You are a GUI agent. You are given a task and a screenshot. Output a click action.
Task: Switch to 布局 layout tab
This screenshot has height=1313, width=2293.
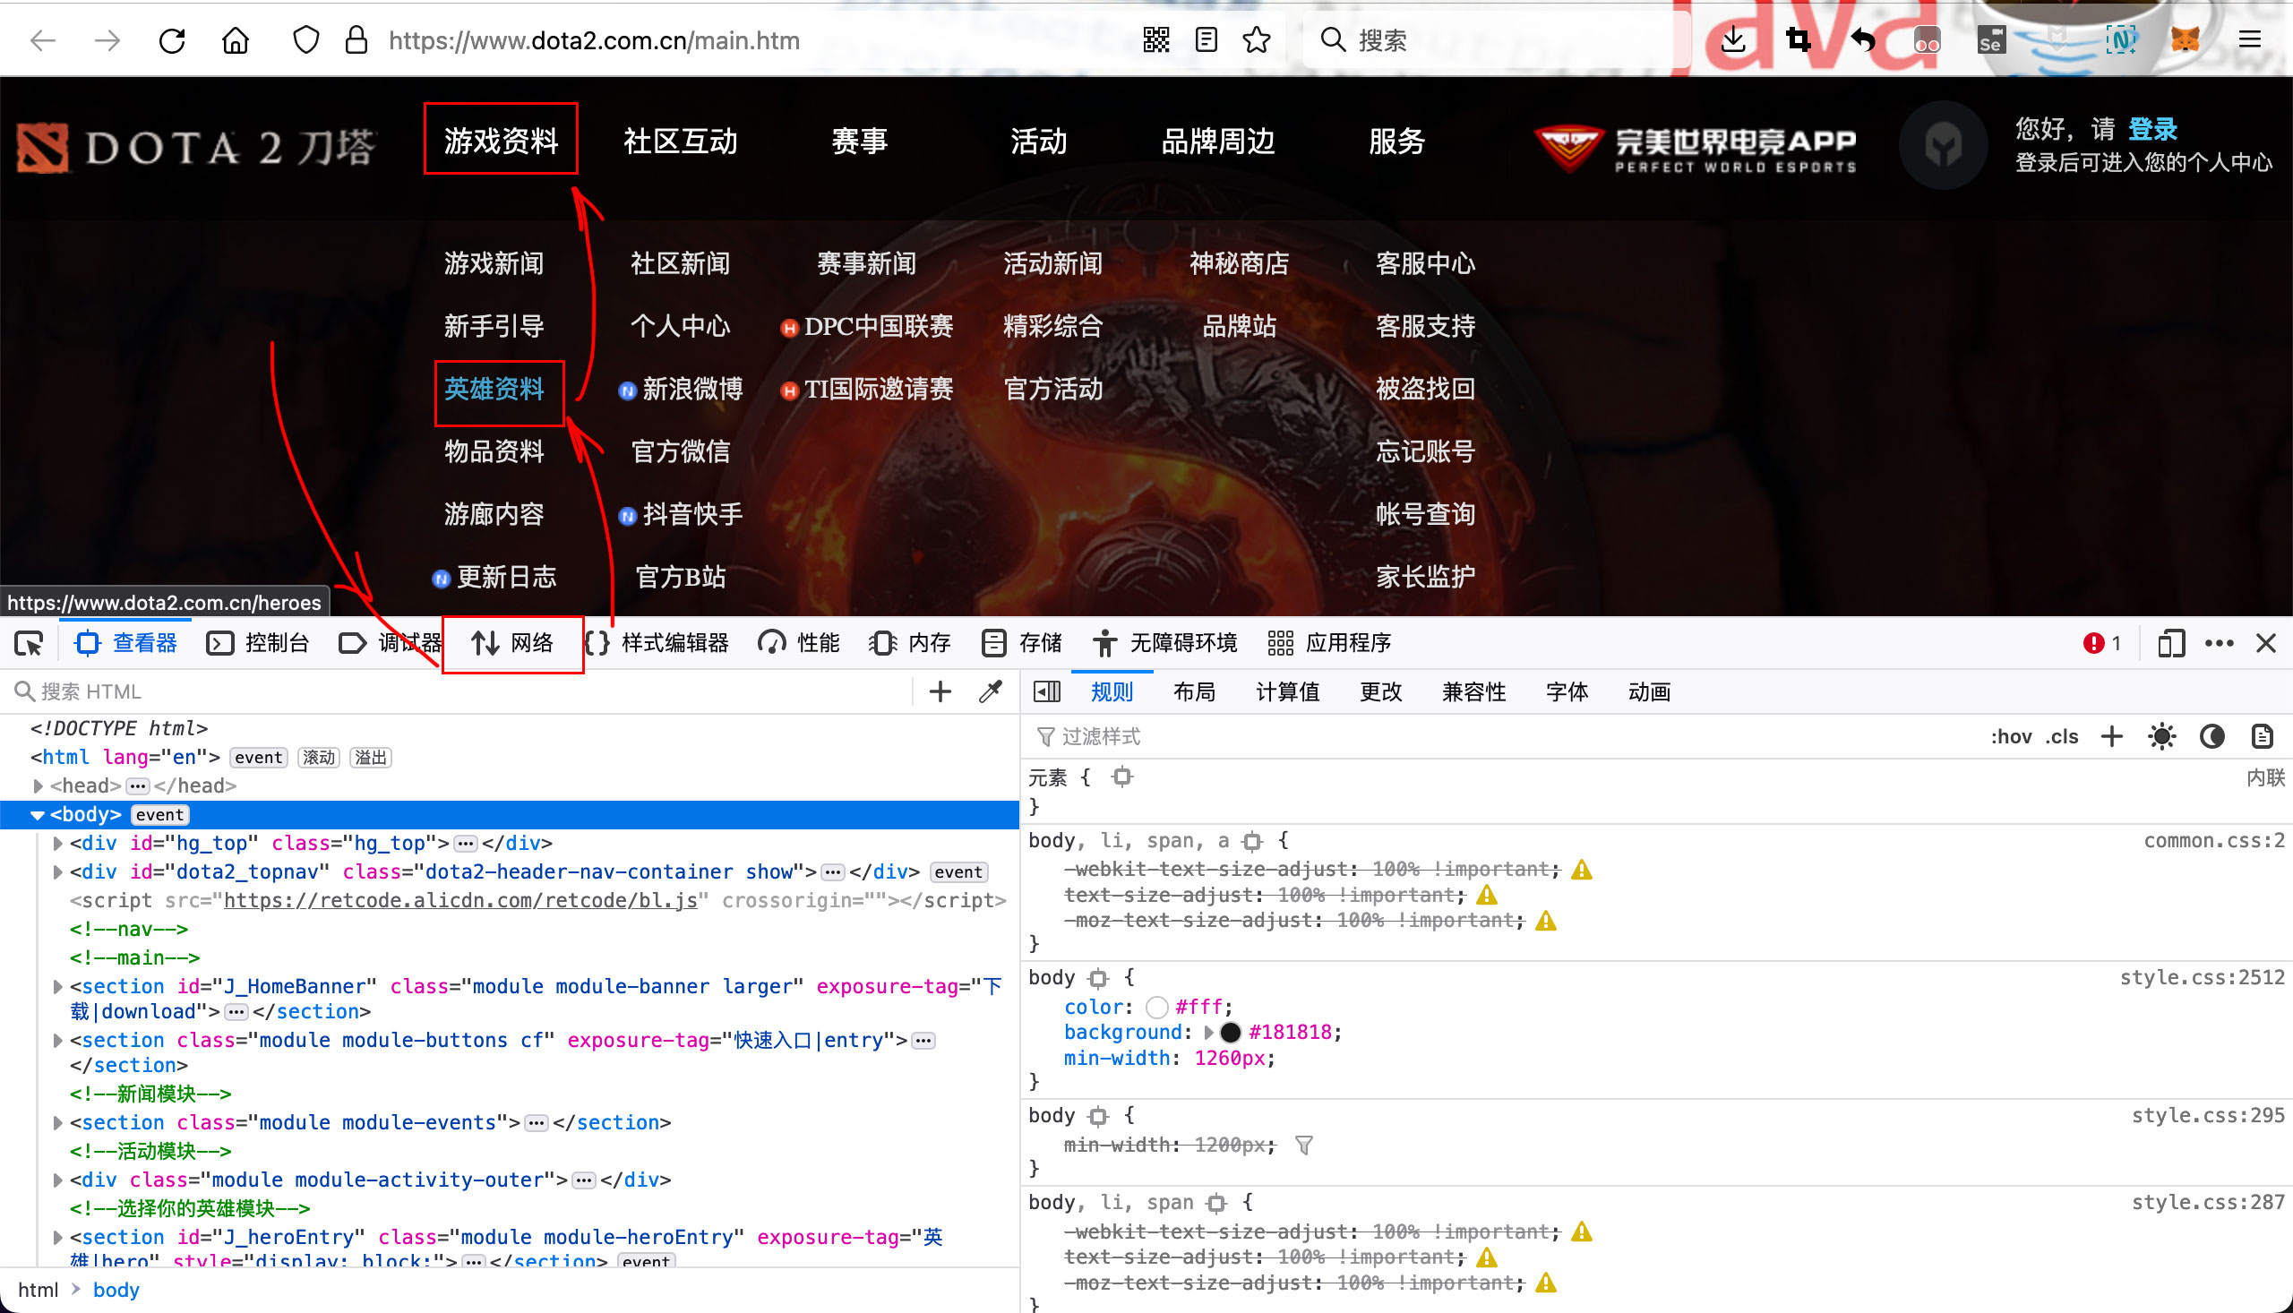coord(1195,691)
